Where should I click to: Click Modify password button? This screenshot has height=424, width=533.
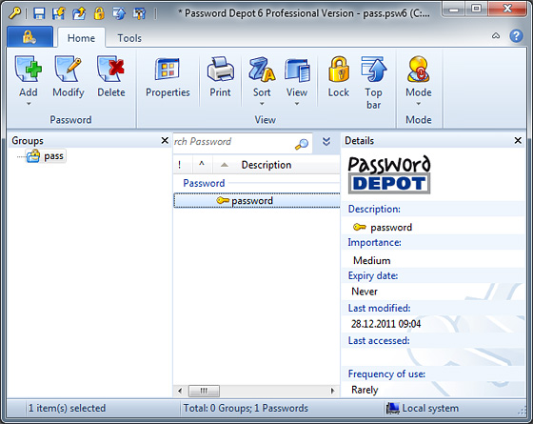click(69, 77)
